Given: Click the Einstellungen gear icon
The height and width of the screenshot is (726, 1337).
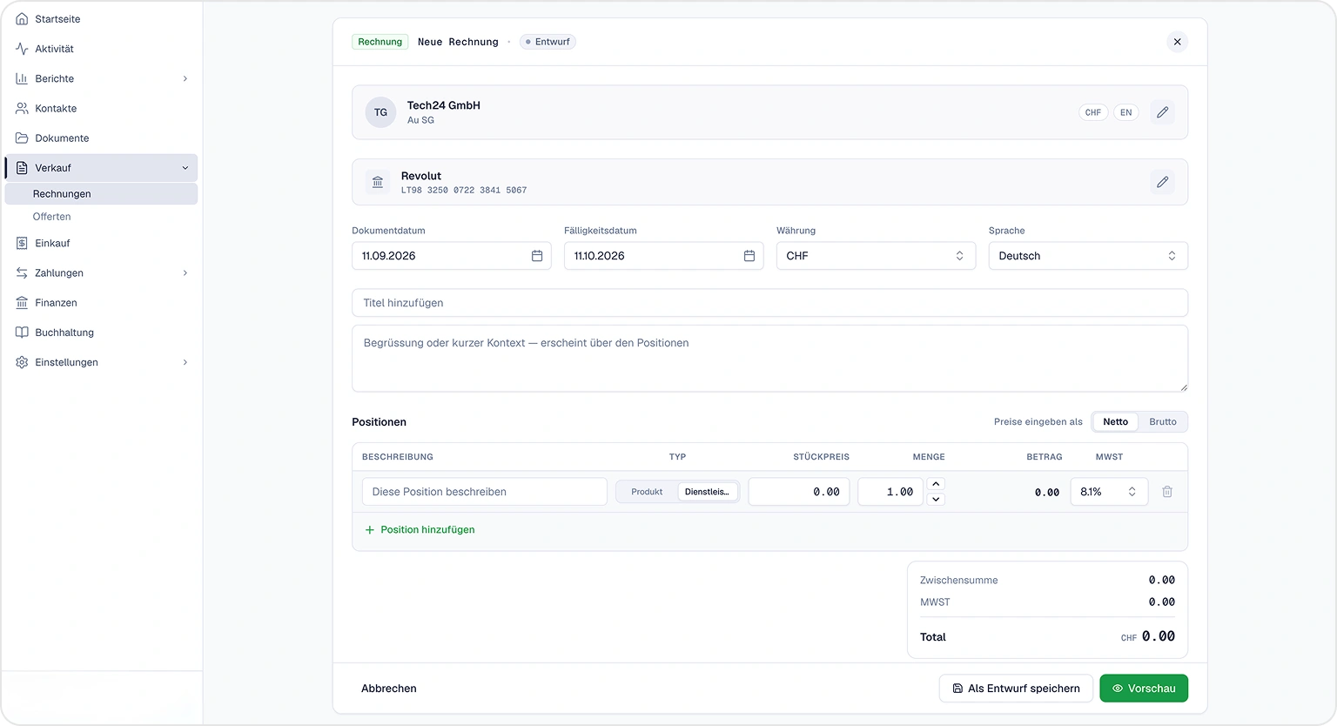Looking at the screenshot, I should [x=22, y=362].
